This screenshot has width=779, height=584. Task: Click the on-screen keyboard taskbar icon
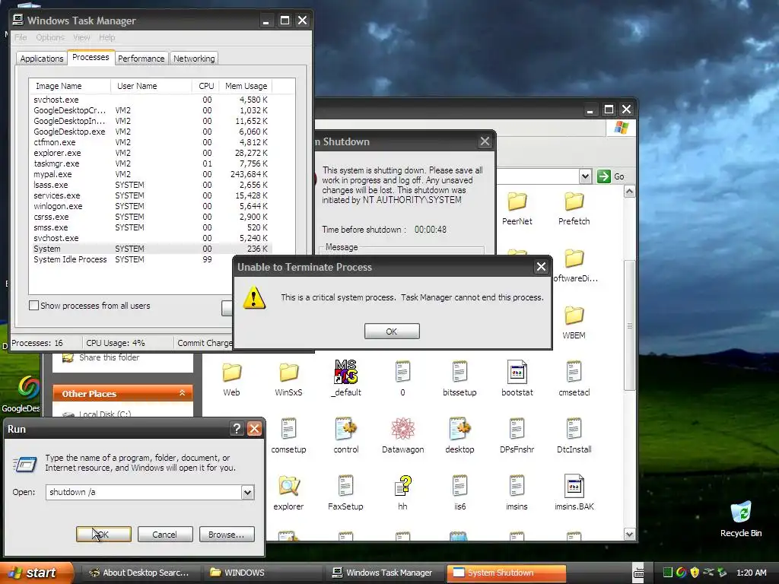(639, 573)
